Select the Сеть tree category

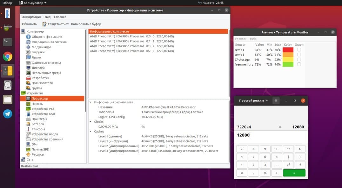coord(30,159)
